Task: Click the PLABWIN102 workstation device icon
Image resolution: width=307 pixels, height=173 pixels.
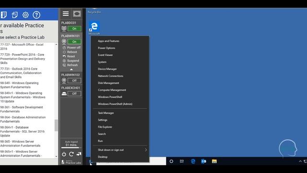Action: 64,80
